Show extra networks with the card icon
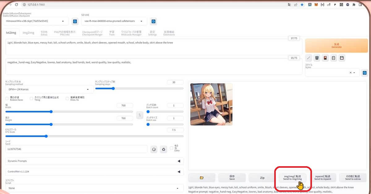 (325, 58)
